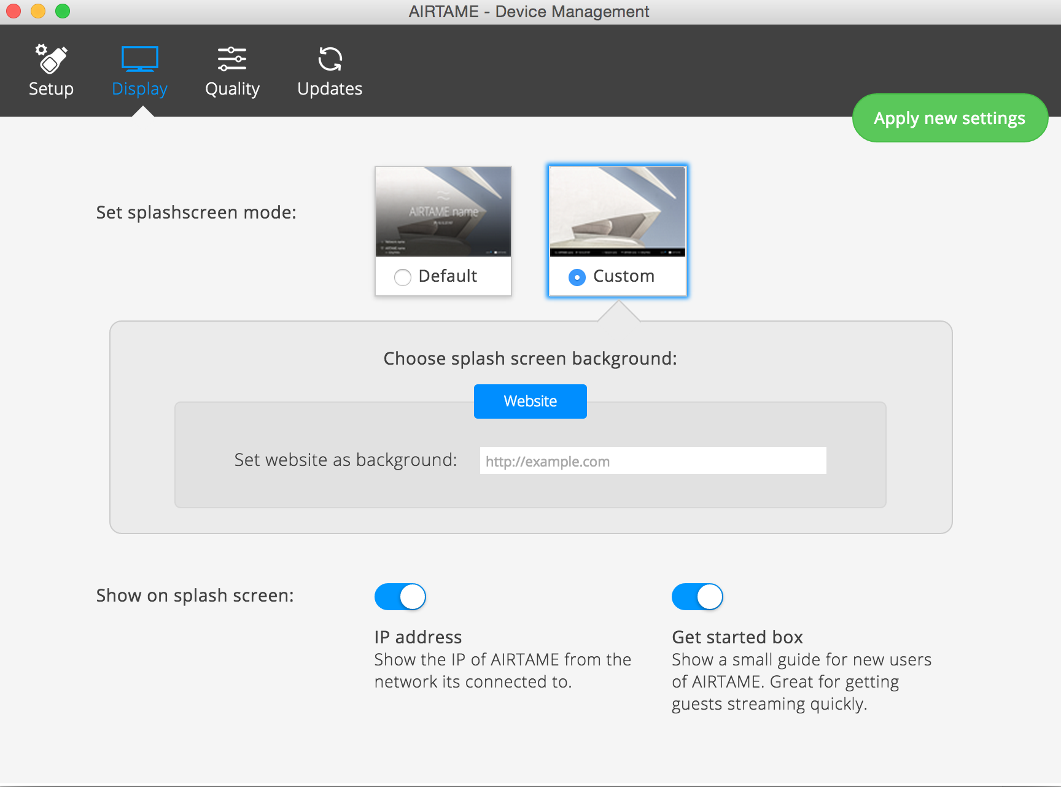Toggle the IP address switch
Screen dimensions: 1061x787
[400, 597]
